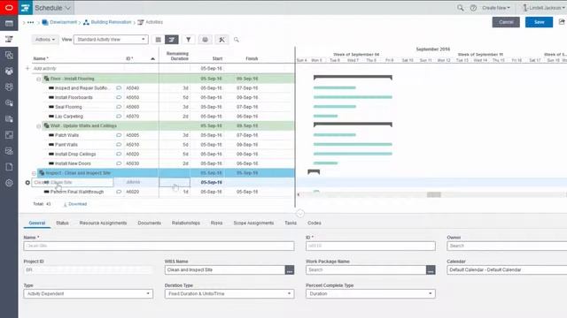This screenshot has height=318, width=567.
Task: Click the gear icon beside Clean Site row
Action: tap(27, 183)
